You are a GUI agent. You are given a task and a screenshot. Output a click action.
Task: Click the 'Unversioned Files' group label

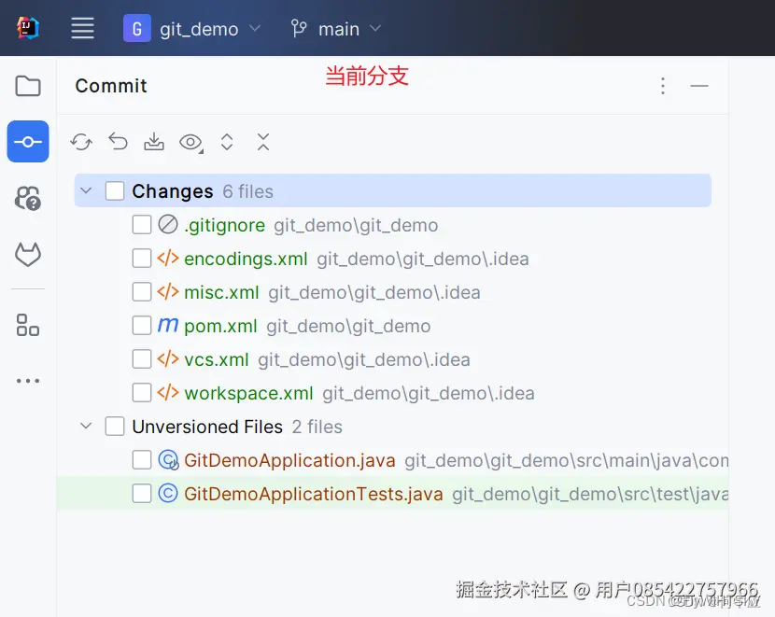207,427
